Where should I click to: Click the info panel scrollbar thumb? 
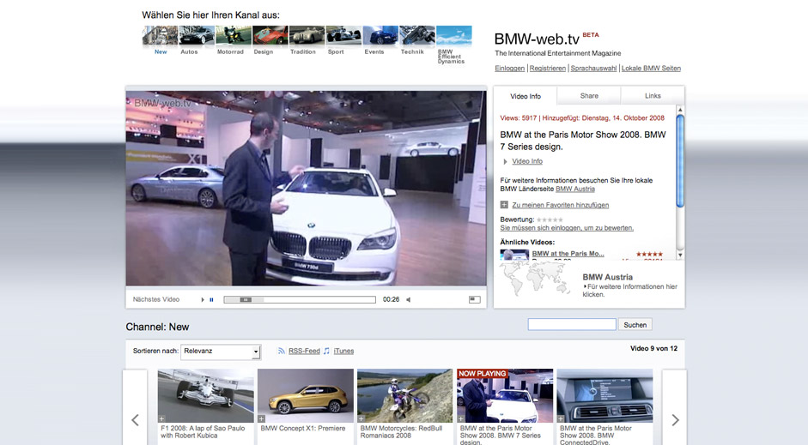point(680,161)
